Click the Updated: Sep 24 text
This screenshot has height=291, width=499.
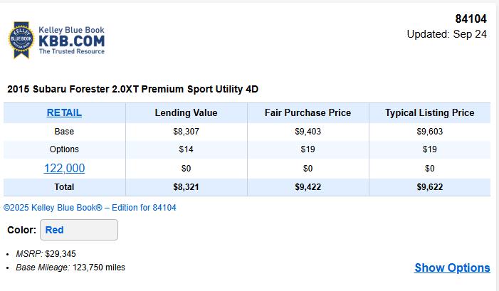click(x=446, y=34)
